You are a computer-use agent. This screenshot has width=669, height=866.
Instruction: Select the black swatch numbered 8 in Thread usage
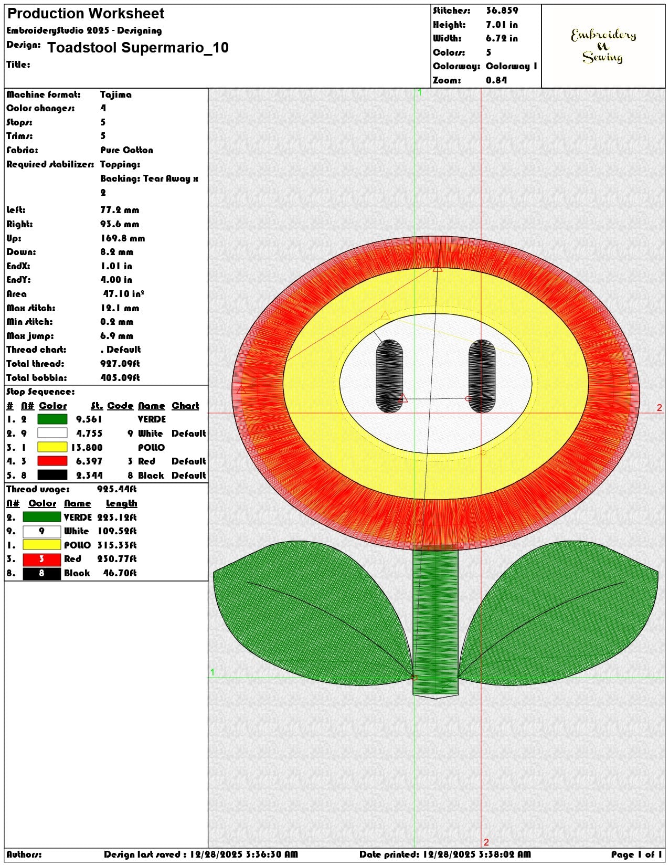tap(41, 574)
